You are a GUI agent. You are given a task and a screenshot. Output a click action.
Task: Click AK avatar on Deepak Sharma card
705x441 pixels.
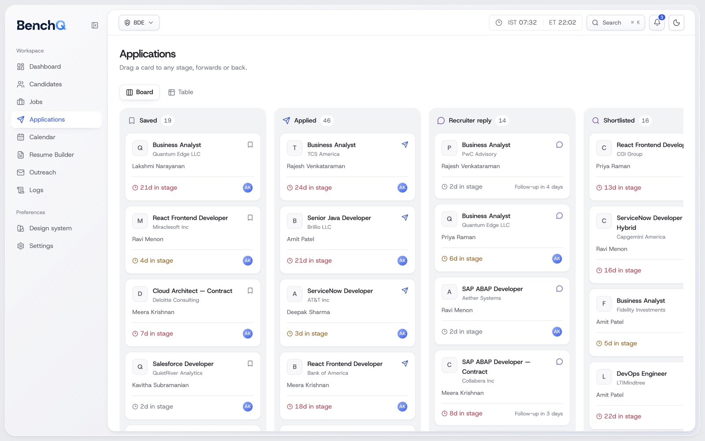coord(402,333)
